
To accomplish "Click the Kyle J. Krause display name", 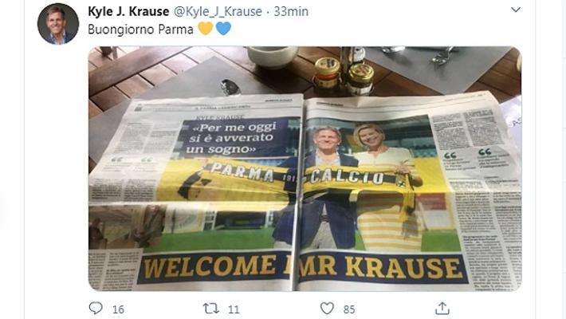I will pyautogui.click(x=128, y=11).
